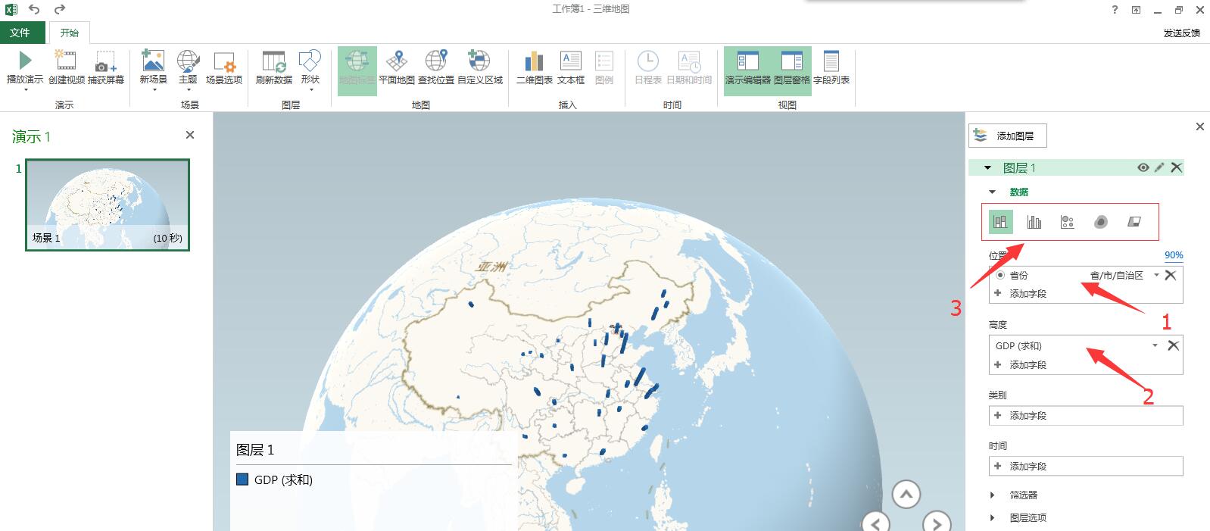Rotate map right arrow
This screenshot has width=1210, height=531.
tap(937, 522)
